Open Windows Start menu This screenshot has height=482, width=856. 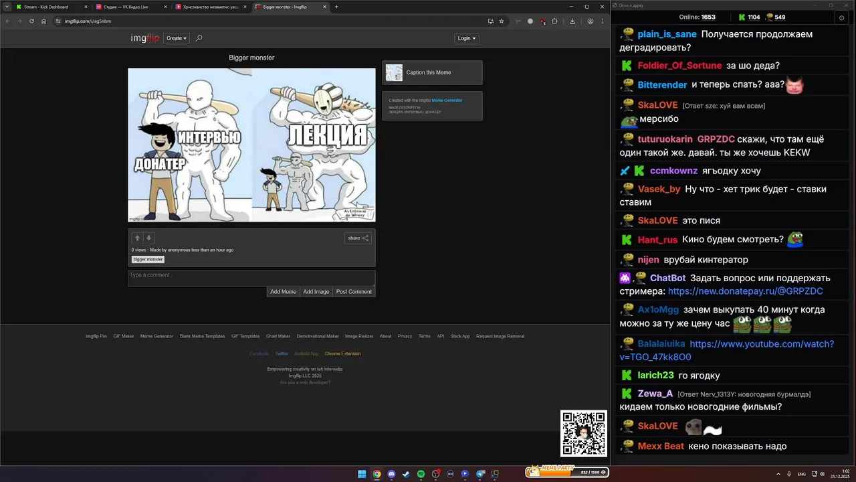click(362, 474)
